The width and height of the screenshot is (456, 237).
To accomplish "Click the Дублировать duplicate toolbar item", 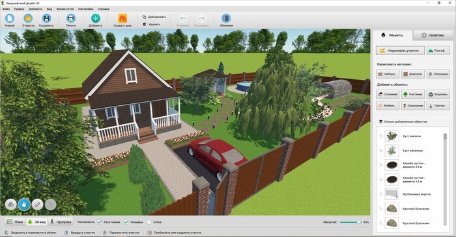I will click(x=154, y=17).
